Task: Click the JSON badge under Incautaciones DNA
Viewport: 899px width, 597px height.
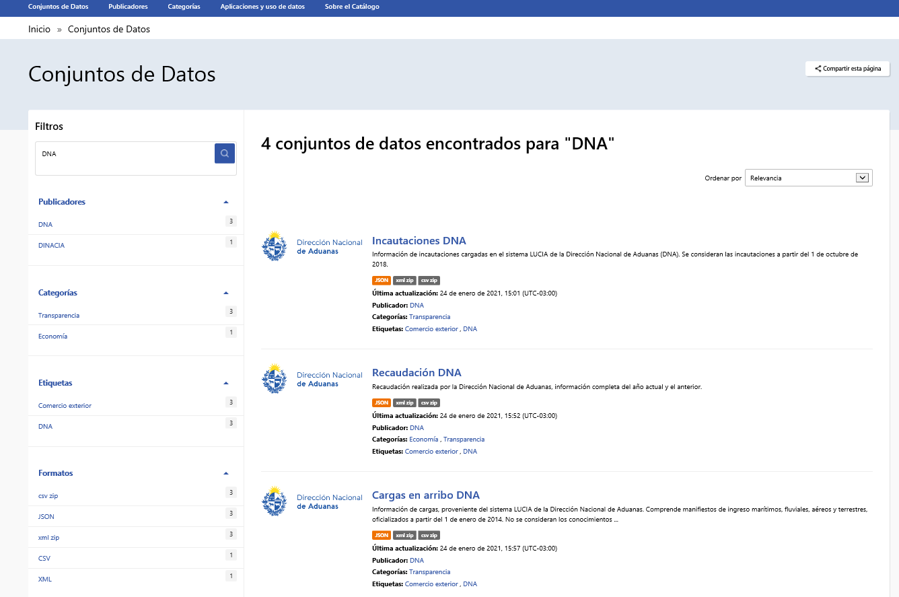Action: tap(382, 281)
